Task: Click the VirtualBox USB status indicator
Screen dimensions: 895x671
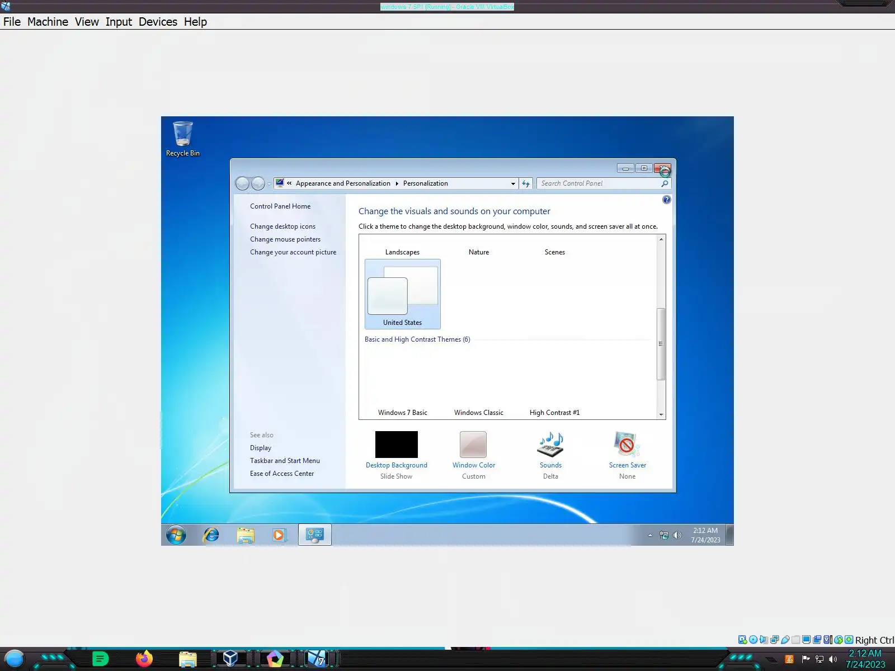Action: click(x=785, y=640)
